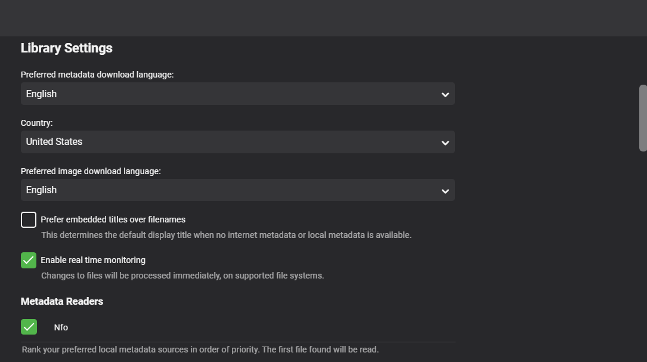Click the Library Settings heading
This screenshot has height=362, width=647.
coord(67,48)
